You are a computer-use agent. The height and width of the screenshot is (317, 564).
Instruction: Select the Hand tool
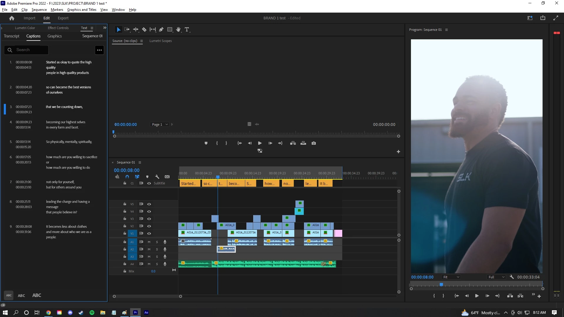(x=178, y=29)
